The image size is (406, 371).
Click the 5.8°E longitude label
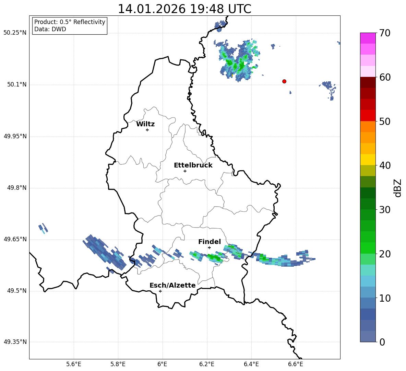pyautogui.click(x=118, y=364)
